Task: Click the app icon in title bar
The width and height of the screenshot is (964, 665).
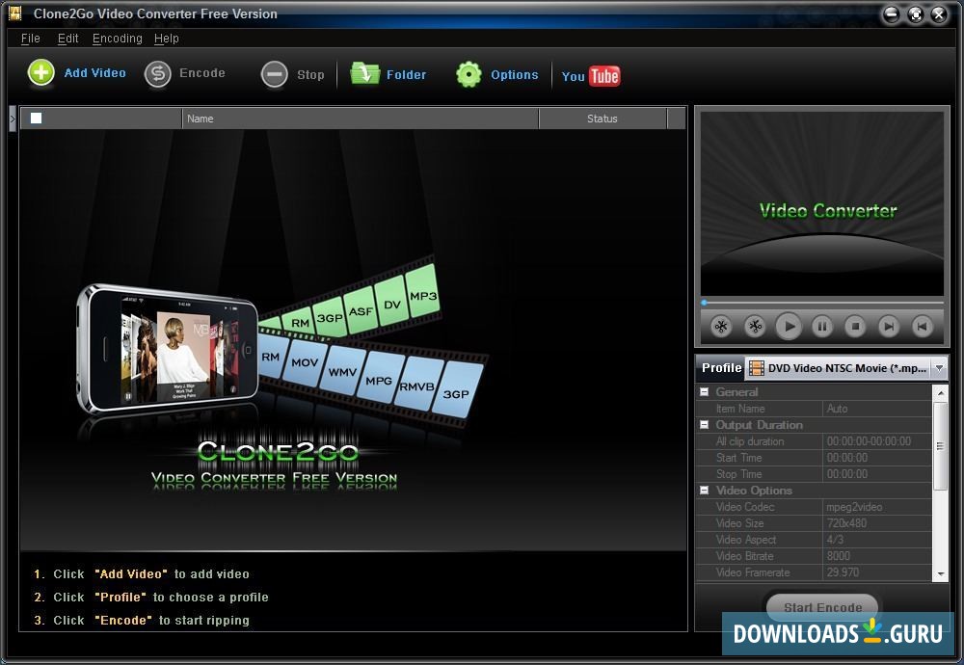Action: [15, 13]
